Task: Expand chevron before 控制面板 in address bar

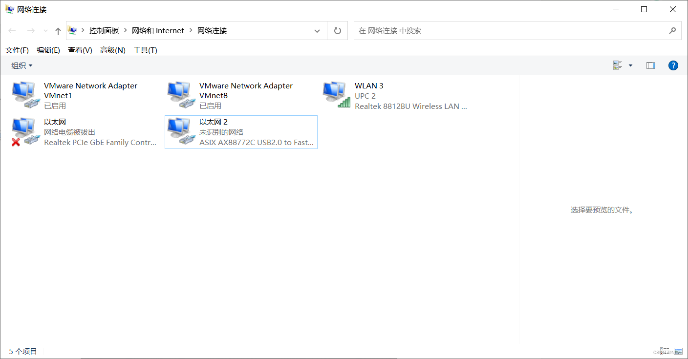Action: [83, 30]
